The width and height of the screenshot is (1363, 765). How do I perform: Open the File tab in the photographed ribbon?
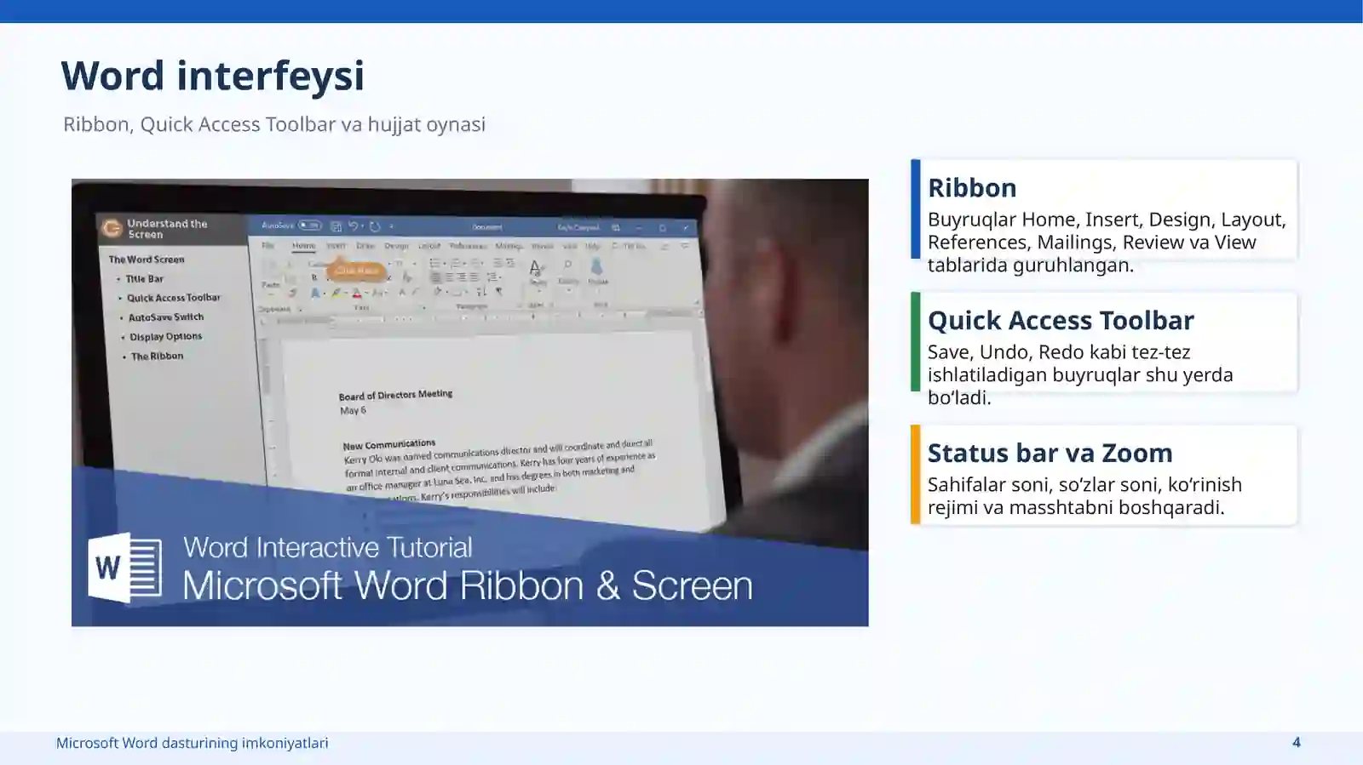pos(267,245)
